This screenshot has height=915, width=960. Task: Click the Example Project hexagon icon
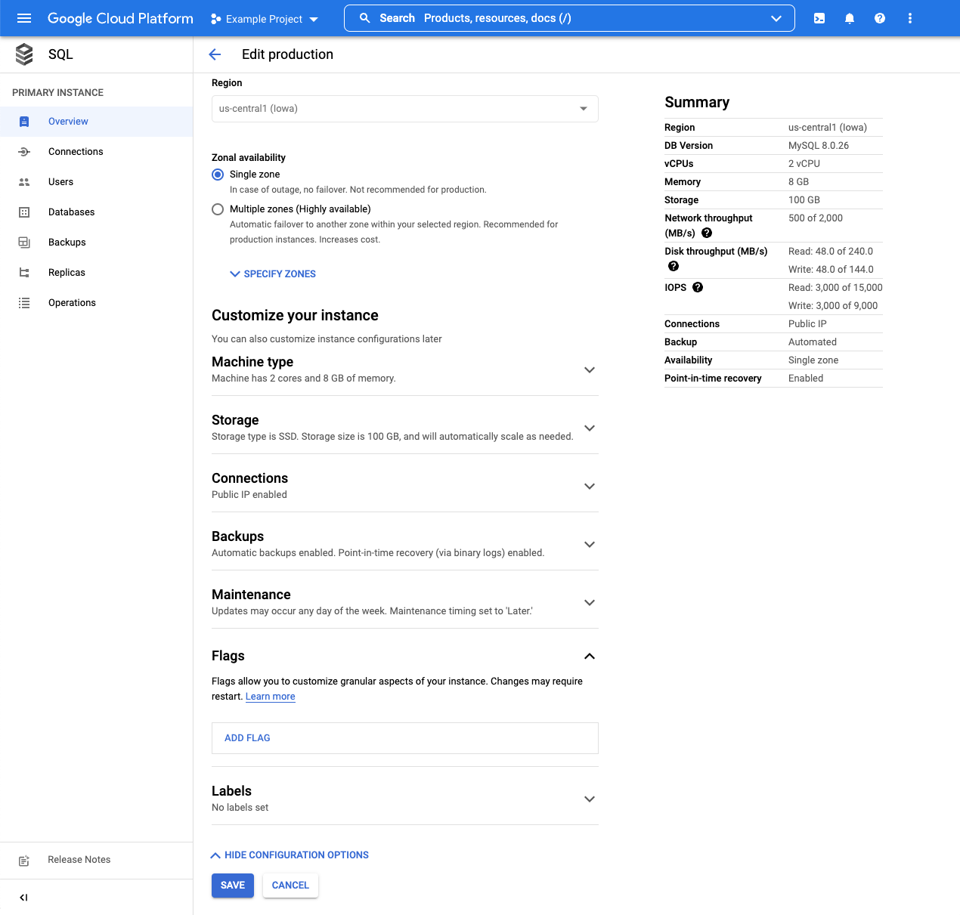pos(216,19)
